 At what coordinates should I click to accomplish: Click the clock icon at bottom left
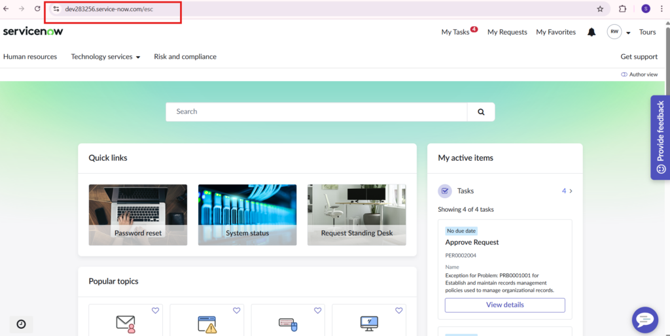[x=21, y=324]
